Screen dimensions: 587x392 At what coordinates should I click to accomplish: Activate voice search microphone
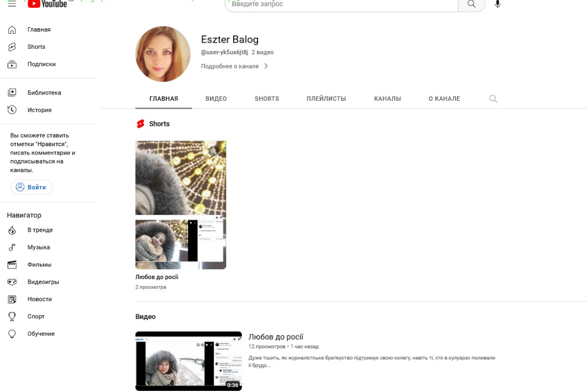click(x=497, y=4)
